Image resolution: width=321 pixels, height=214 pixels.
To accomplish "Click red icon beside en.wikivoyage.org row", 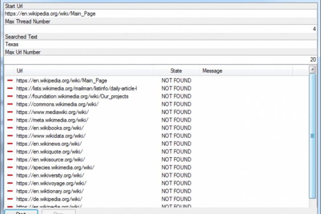I will (10, 183).
